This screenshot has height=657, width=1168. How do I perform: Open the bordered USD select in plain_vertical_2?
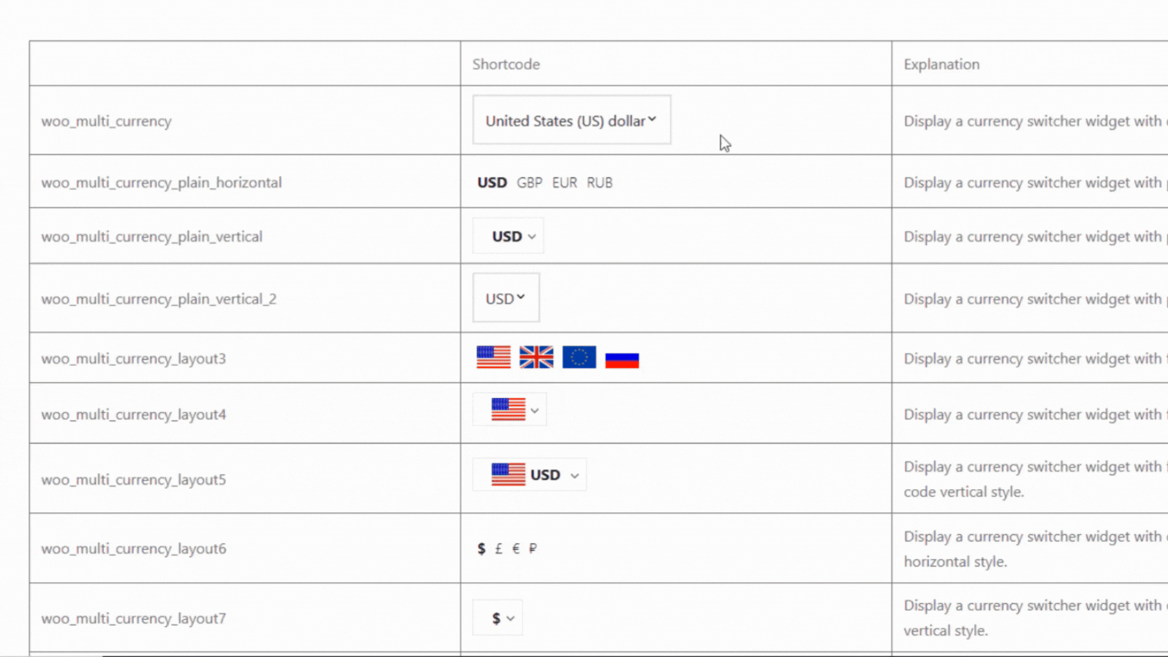(506, 298)
